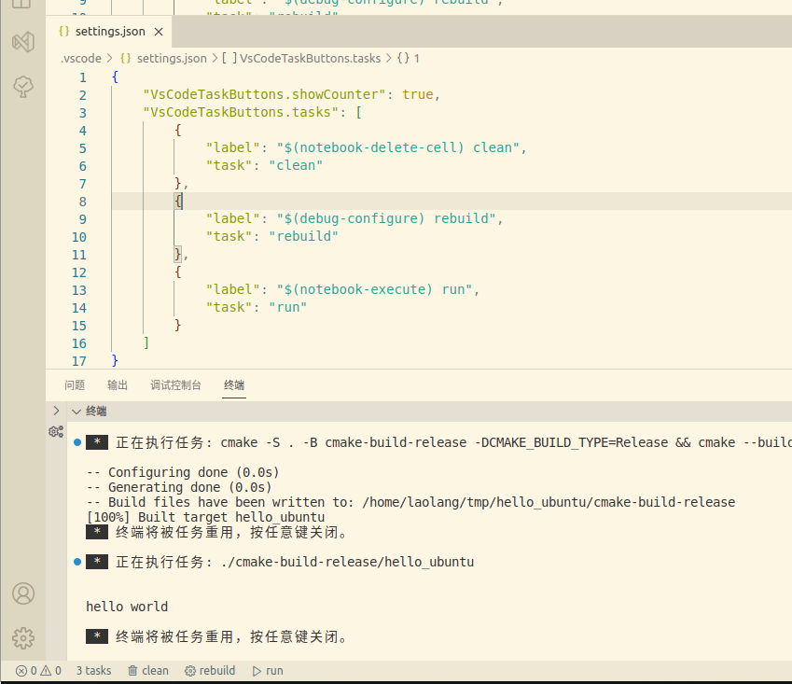Select the settings.json breadcrumb item
The image size is (792, 684).
(163, 59)
